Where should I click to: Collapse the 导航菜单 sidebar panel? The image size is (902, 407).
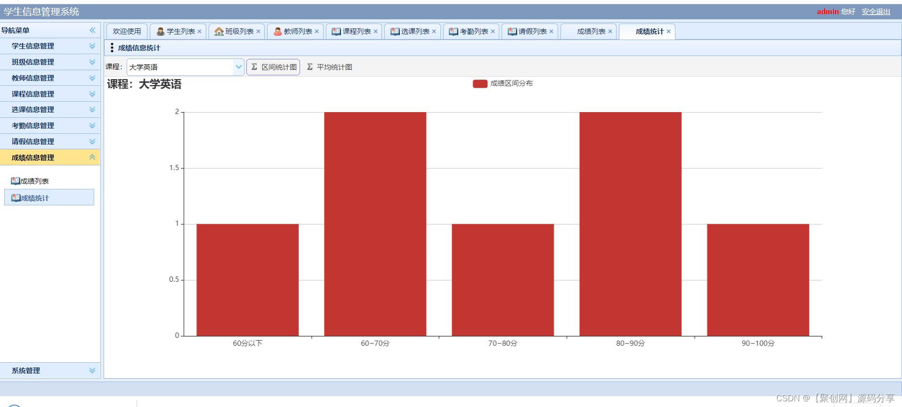(92, 30)
